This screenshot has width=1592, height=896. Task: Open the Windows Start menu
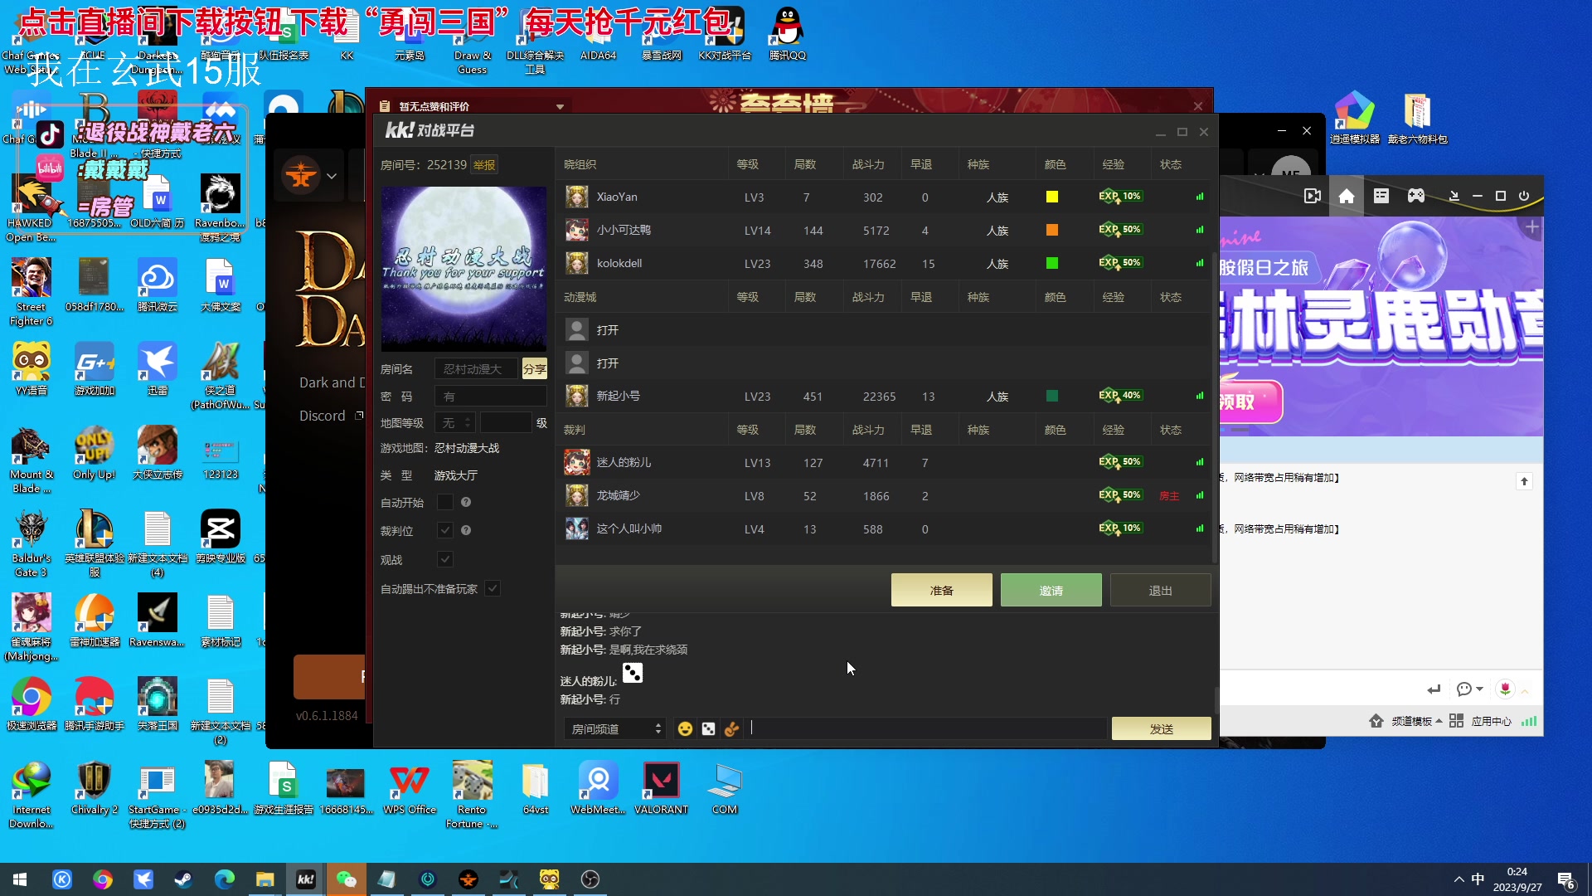20,879
